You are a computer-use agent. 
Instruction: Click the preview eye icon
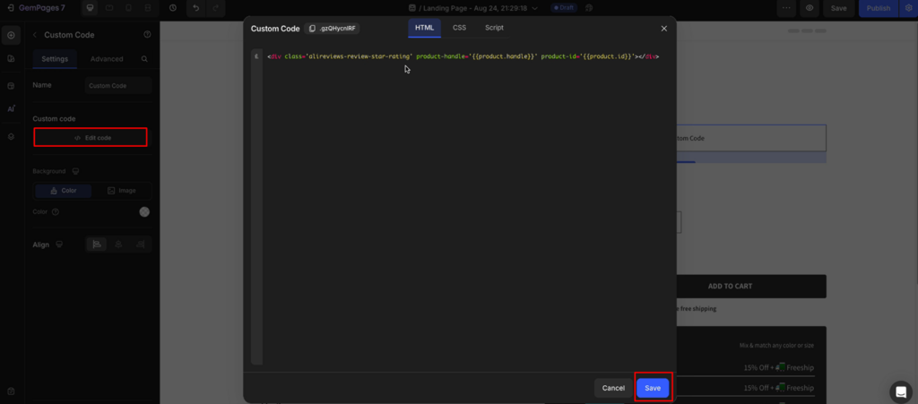tap(810, 8)
